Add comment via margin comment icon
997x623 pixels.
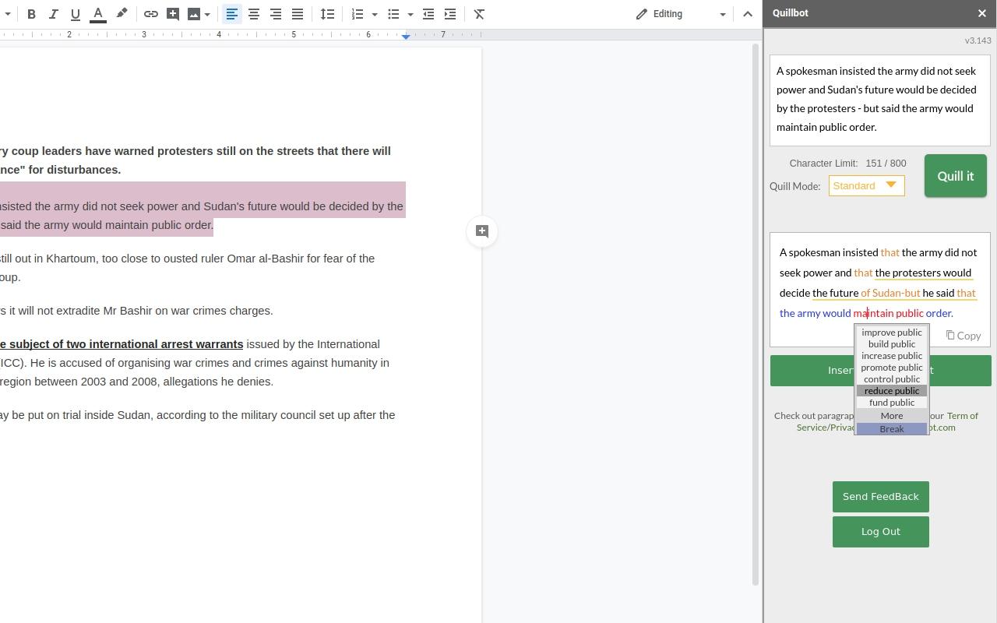[482, 231]
